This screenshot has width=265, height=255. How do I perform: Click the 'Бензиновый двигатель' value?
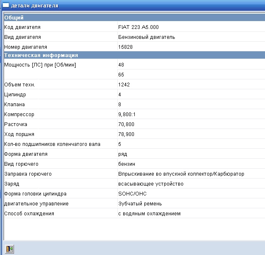pyautogui.click(x=146, y=37)
